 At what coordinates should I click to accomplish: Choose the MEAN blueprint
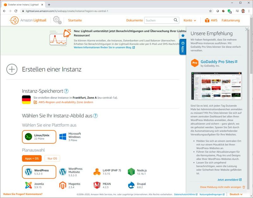click(x=102, y=185)
